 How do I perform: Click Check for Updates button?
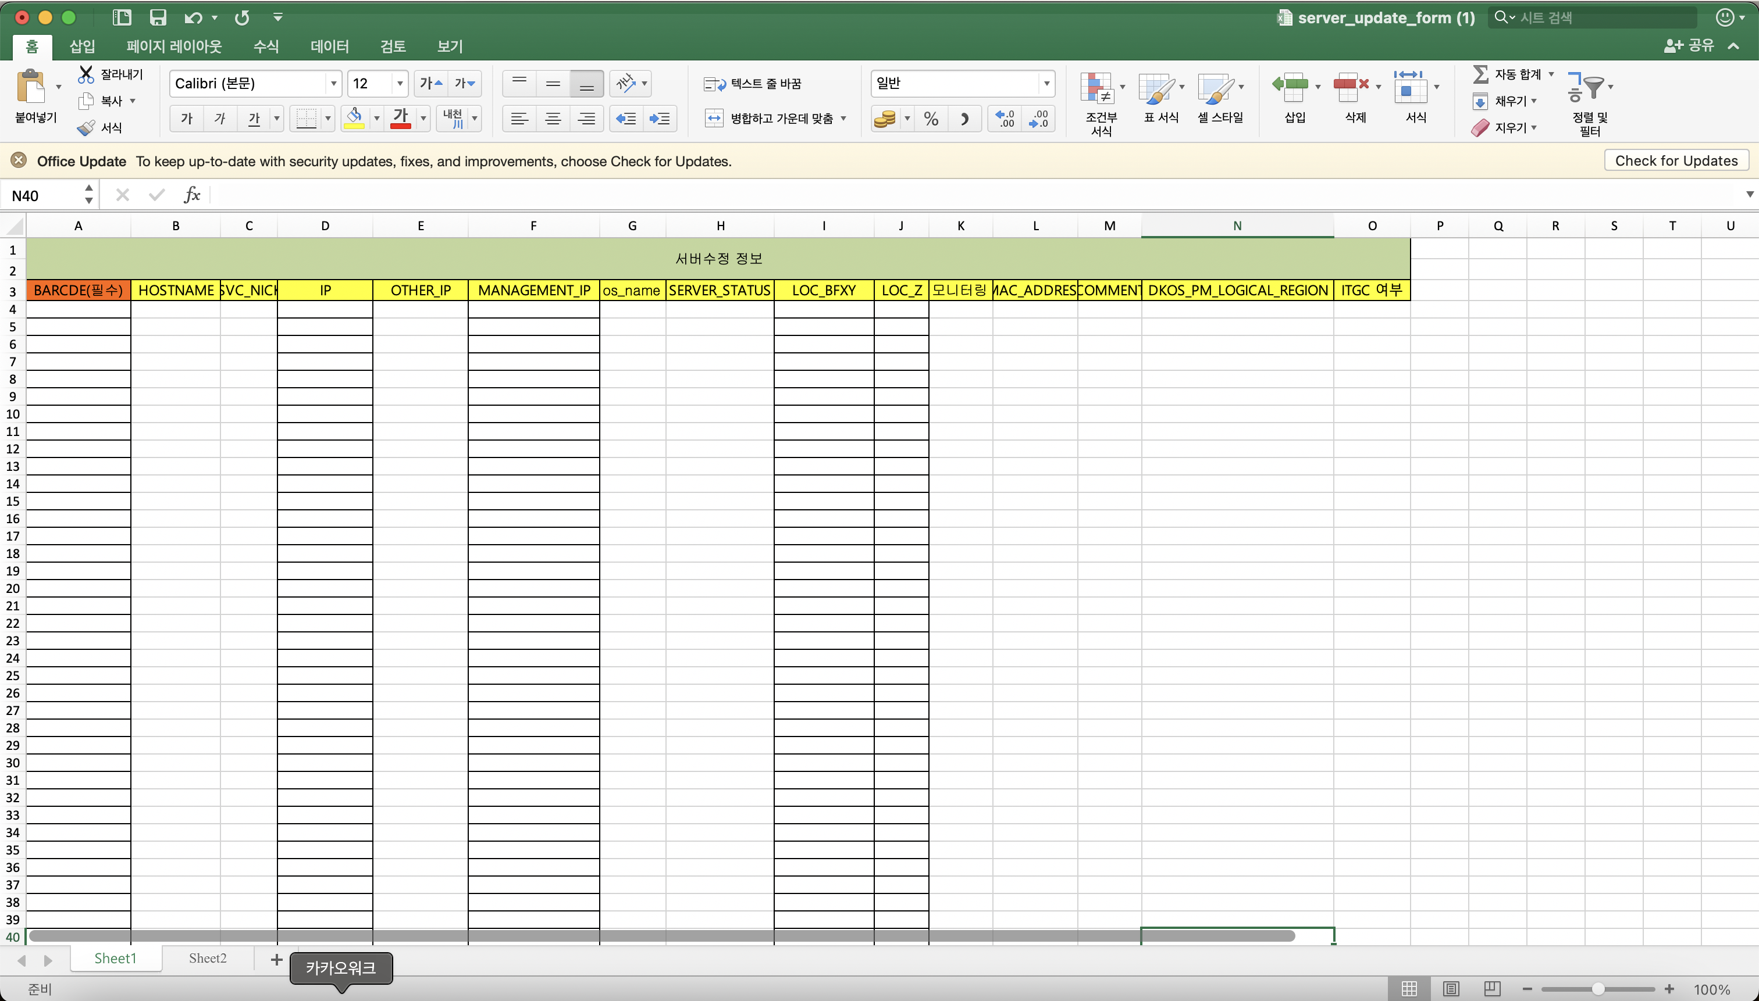pos(1676,160)
